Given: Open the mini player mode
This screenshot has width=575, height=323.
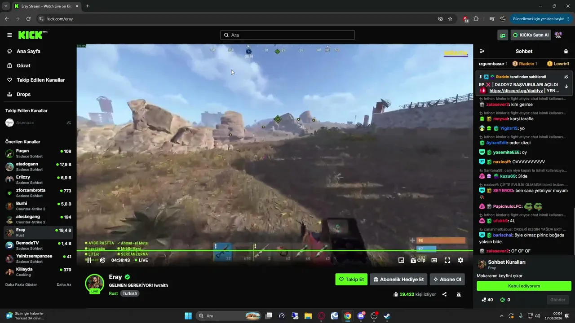Looking at the screenshot, I should pos(401,260).
